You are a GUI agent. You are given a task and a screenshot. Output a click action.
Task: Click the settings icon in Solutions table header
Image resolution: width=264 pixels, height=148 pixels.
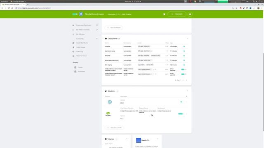click(x=186, y=96)
